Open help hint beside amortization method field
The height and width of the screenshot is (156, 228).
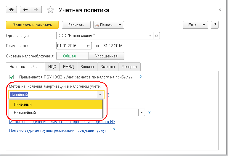click(108, 95)
